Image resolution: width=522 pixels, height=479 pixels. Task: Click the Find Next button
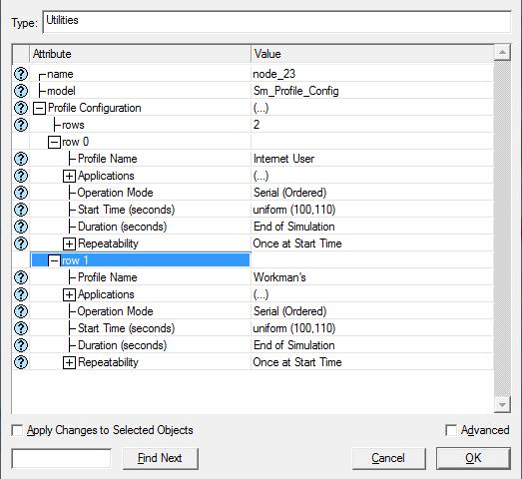[x=160, y=458]
